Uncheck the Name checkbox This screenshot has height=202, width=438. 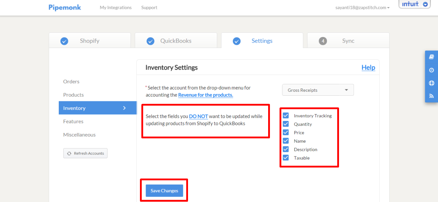(286, 141)
